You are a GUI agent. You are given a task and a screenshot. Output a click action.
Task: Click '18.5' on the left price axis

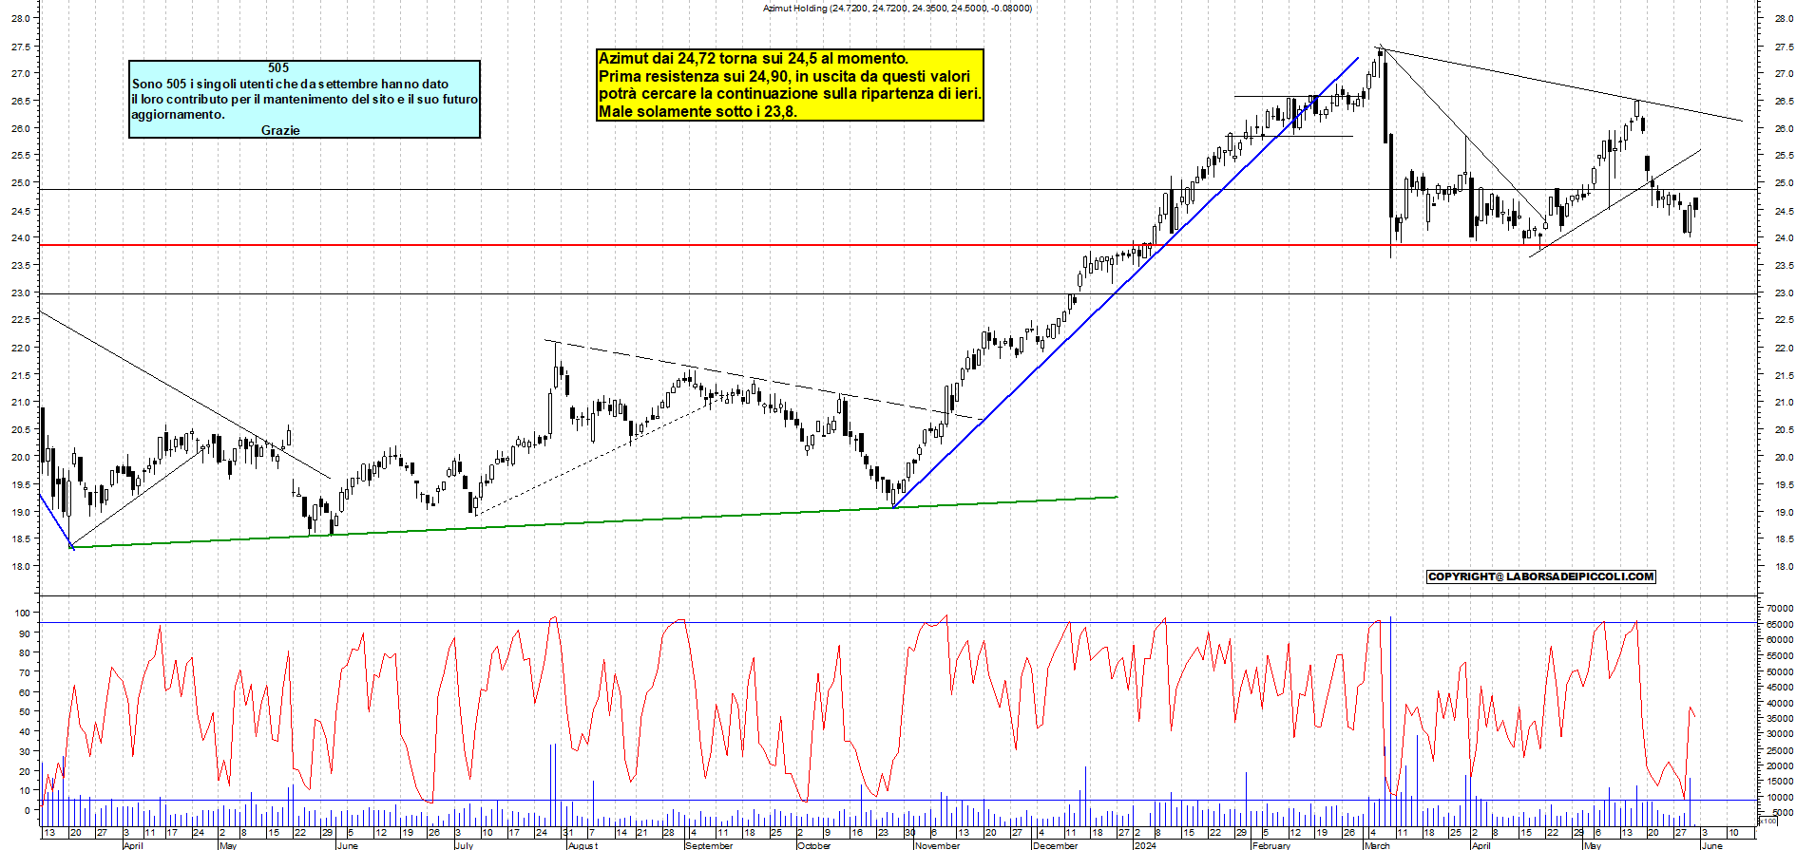tap(21, 539)
